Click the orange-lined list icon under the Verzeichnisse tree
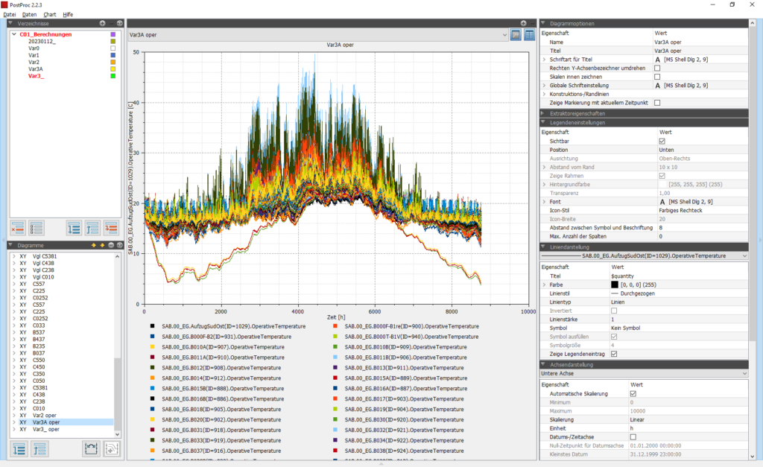The image size is (763, 467). pos(111,228)
